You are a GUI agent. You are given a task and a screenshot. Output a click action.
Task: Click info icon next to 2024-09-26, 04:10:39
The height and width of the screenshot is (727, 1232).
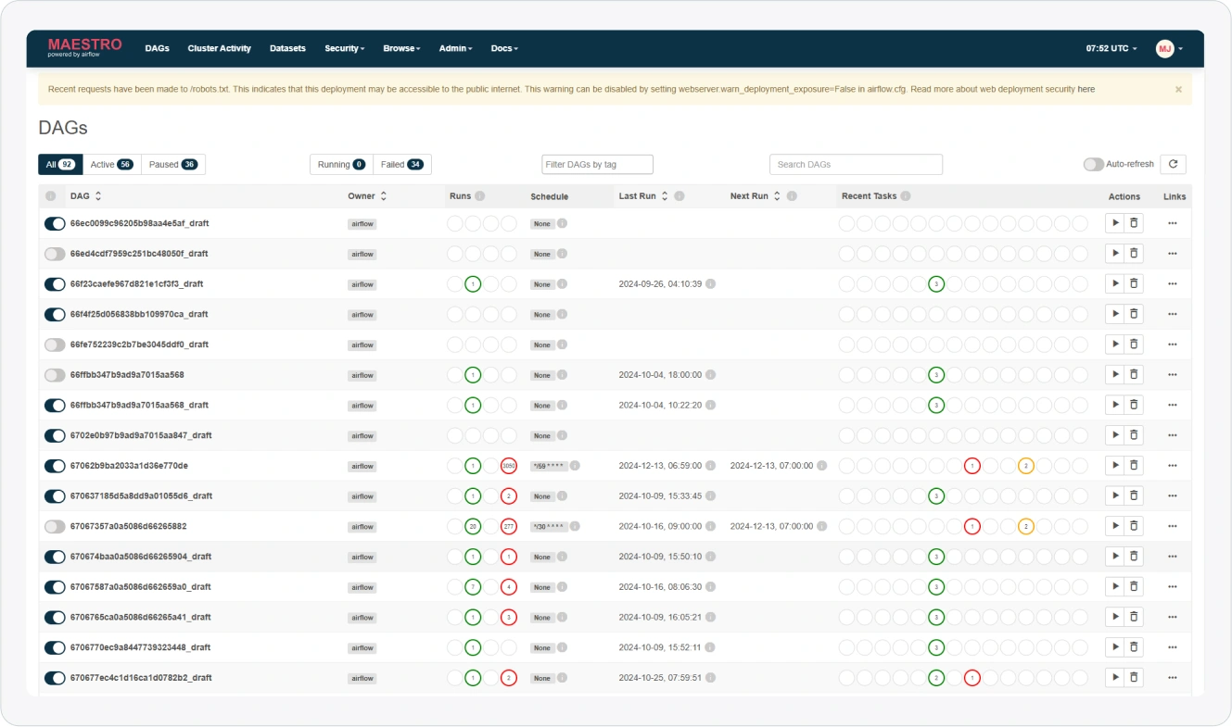(710, 284)
